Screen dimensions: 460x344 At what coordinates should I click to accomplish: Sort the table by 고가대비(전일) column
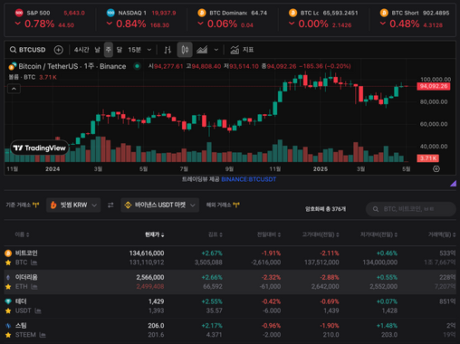(x=321, y=234)
